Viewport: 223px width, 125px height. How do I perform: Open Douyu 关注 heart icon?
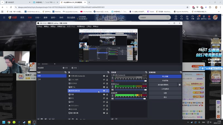(181, 17)
